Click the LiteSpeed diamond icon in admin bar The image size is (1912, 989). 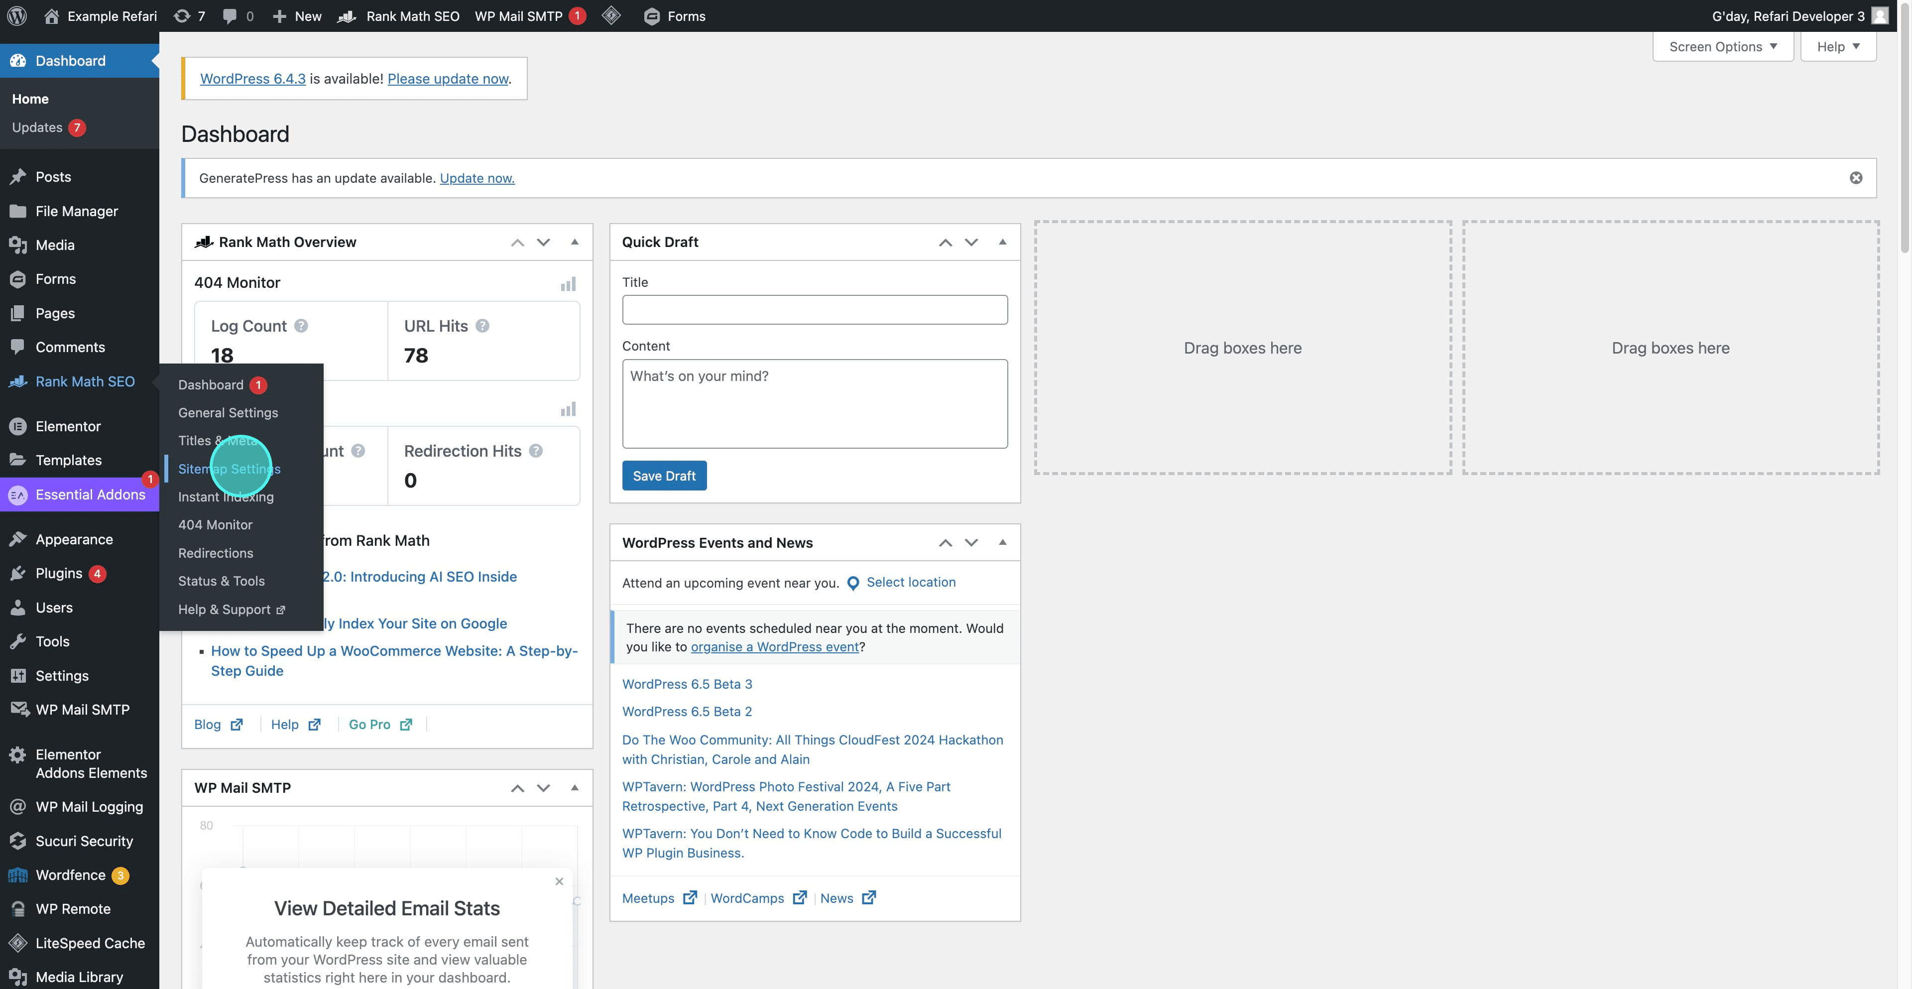click(x=611, y=15)
